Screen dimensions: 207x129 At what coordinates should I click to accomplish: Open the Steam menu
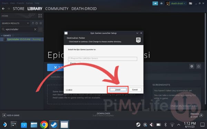click(5, 3)
